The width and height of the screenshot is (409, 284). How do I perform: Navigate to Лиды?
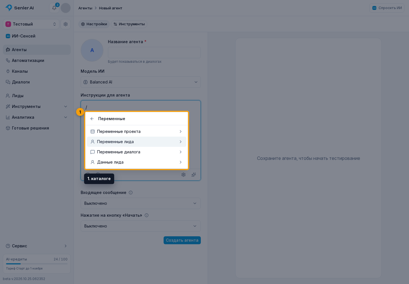37,96
